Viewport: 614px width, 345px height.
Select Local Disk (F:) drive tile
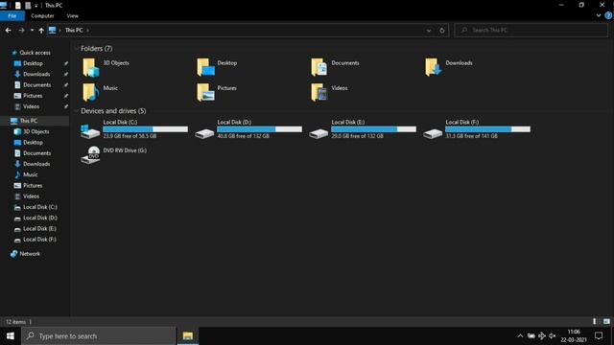pyautogui.click(x=477, y=129)
